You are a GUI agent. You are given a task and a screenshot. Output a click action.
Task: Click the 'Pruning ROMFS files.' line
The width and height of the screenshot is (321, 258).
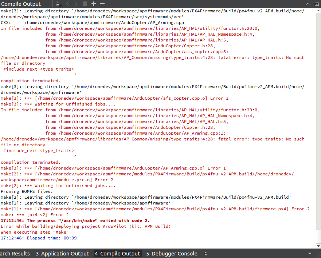coord(27,191)
